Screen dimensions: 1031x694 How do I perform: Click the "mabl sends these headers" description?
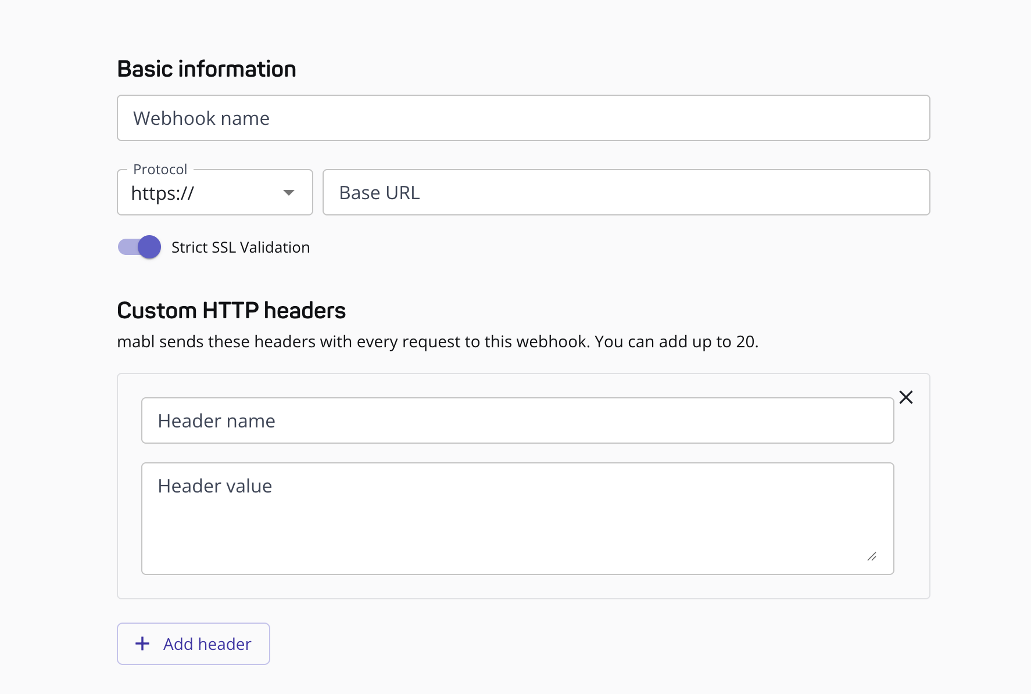[438, 341]
